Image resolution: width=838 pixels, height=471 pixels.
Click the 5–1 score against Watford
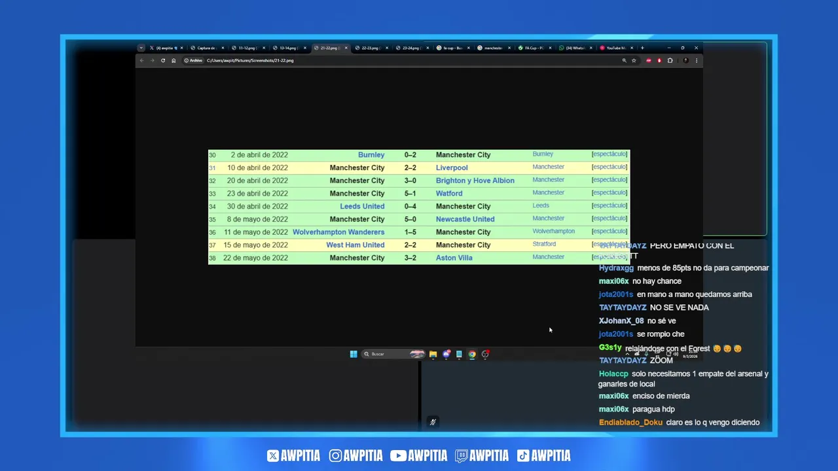tap(410, 194)
